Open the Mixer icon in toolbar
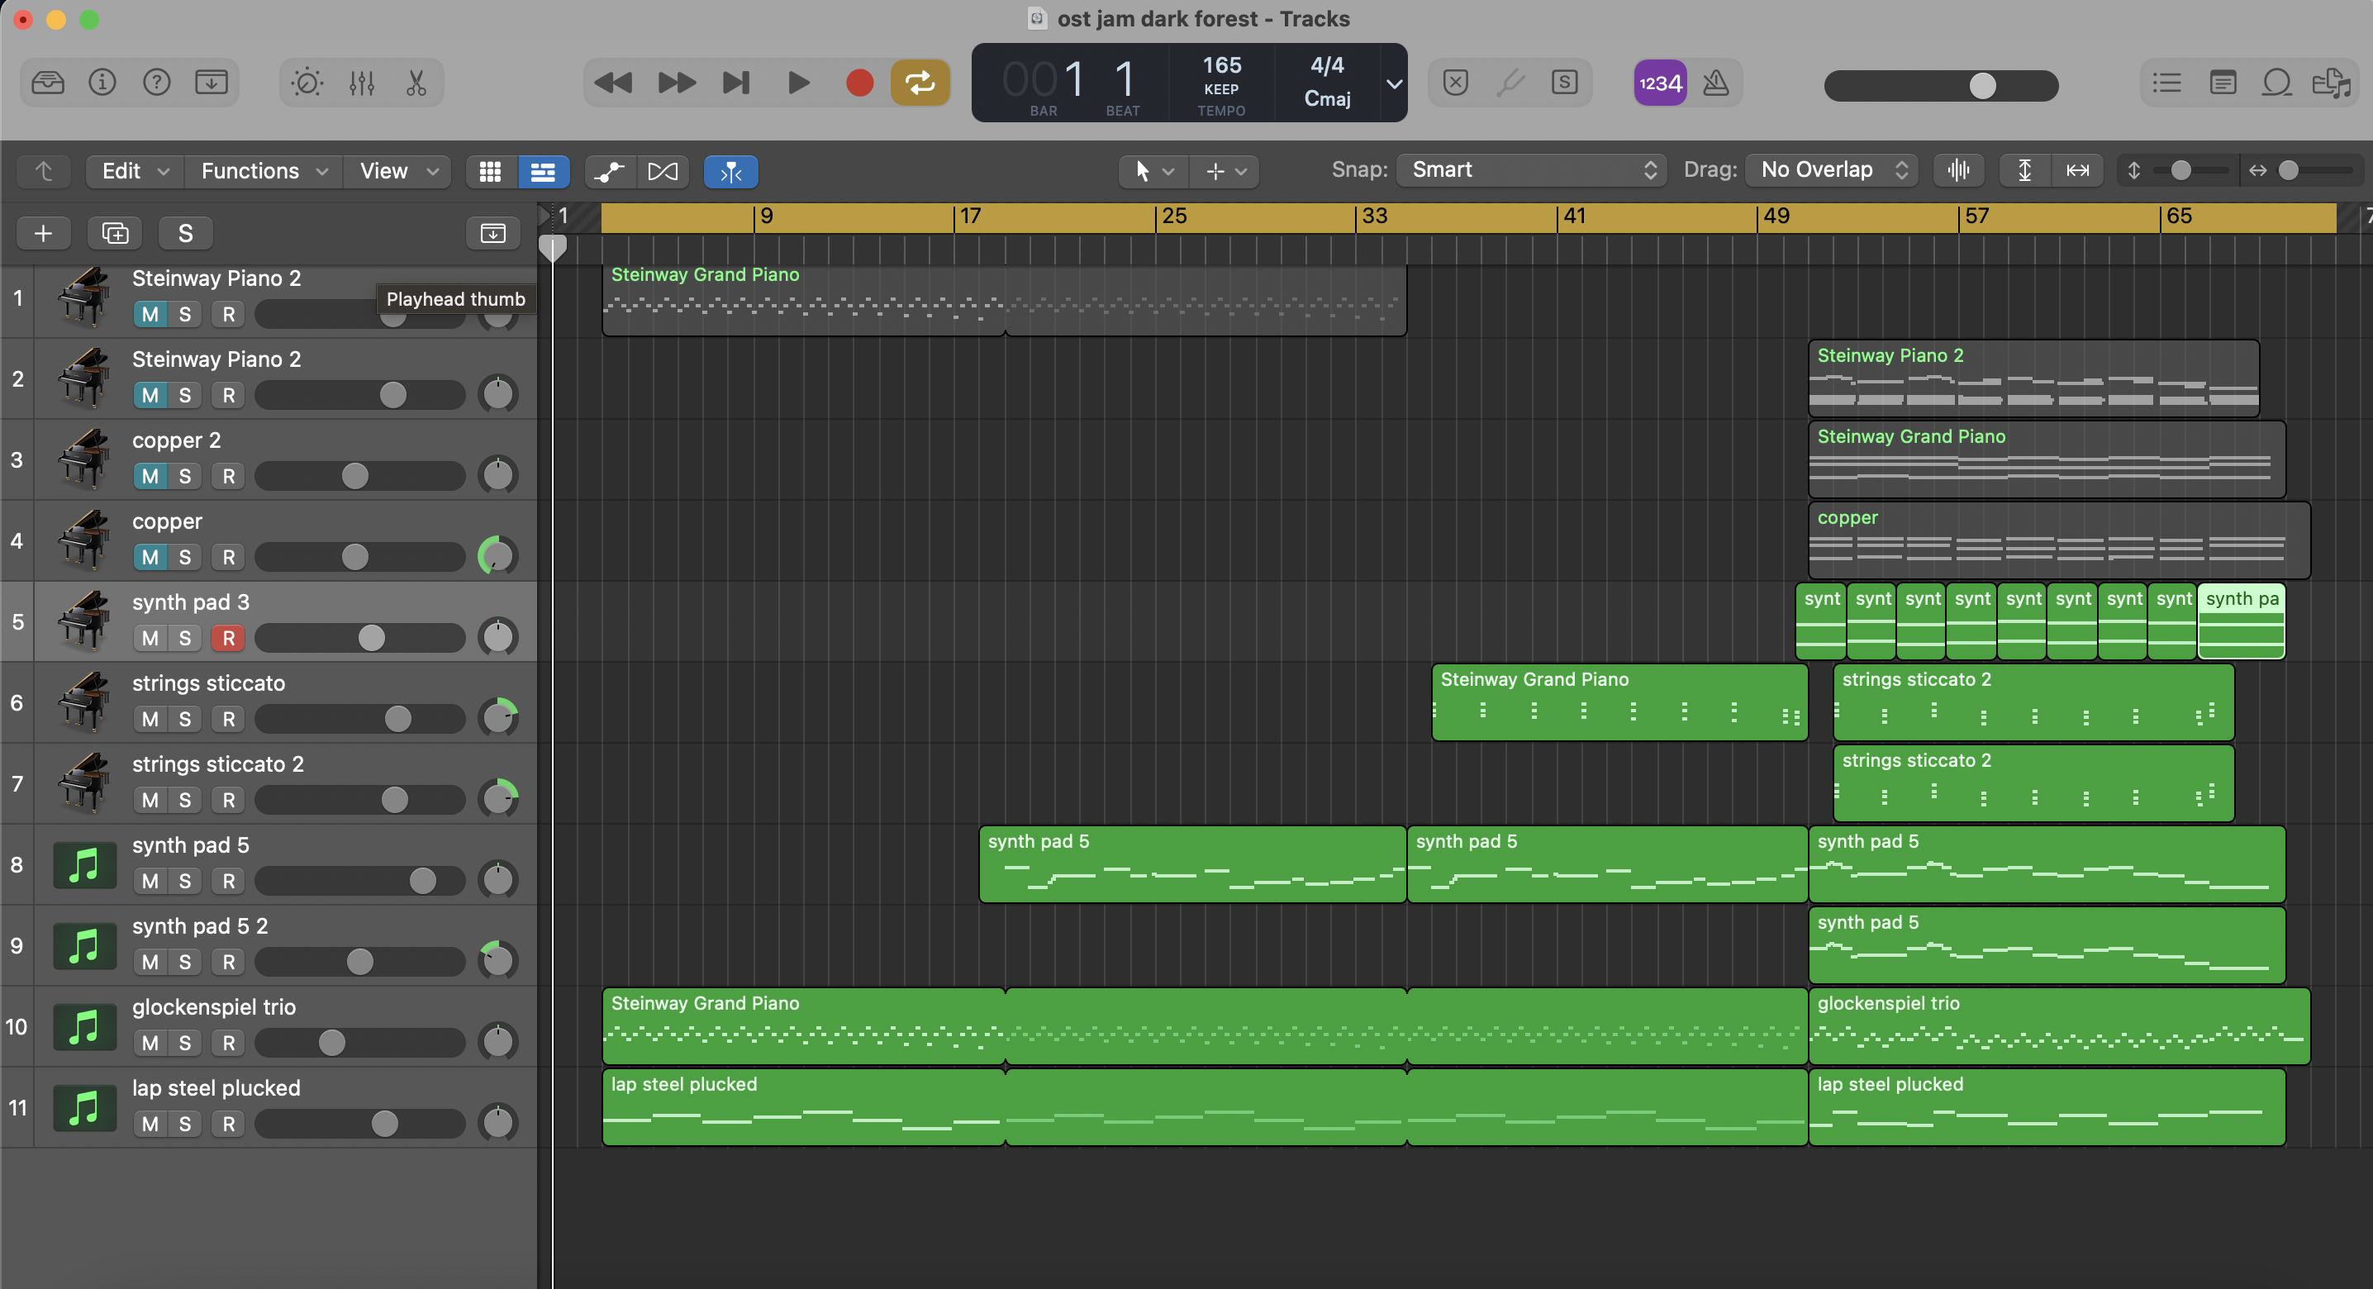The height and width of the screenshot is (1289, 2373). point(361,83)
